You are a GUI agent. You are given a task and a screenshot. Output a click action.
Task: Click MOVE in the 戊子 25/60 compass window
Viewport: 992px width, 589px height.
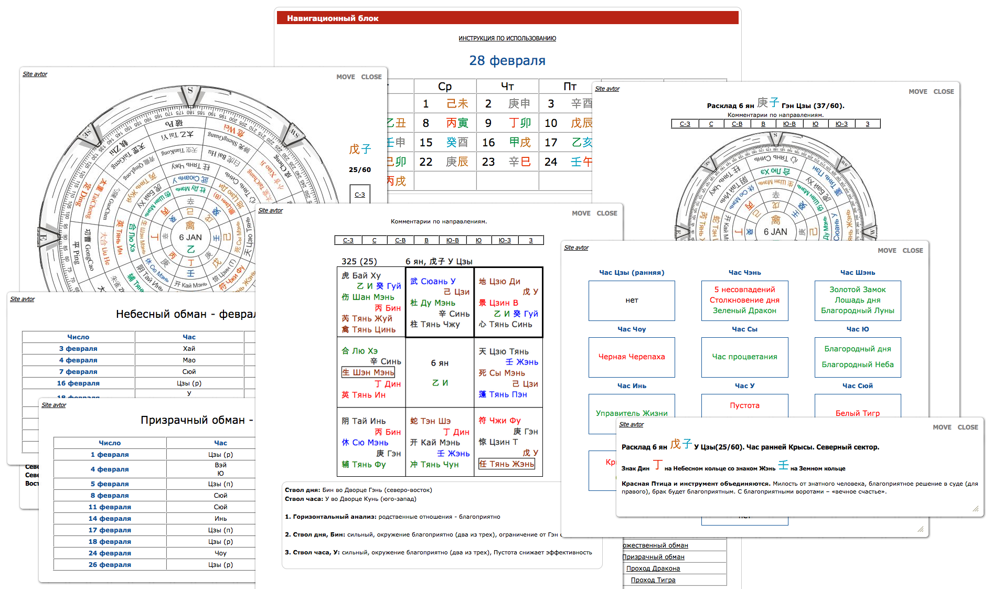pyautogui.click(x=346, y=77)
